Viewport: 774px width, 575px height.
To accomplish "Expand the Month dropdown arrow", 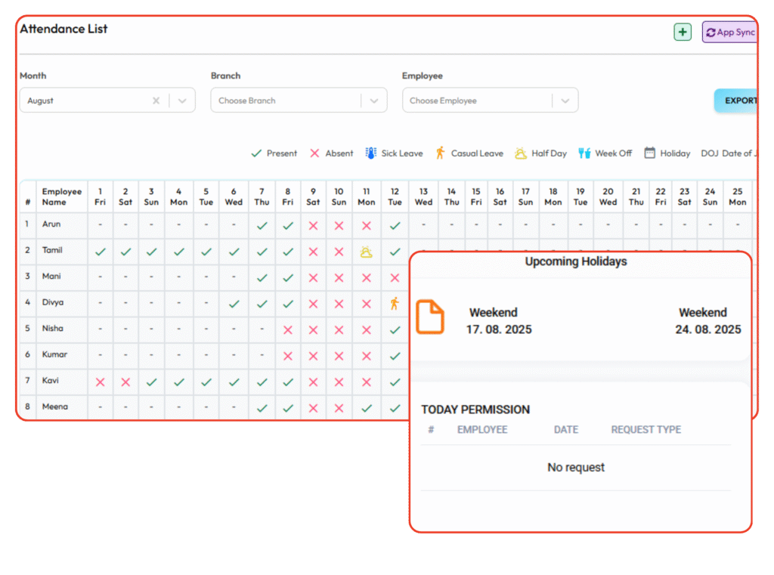I will (x=182, y=100).
